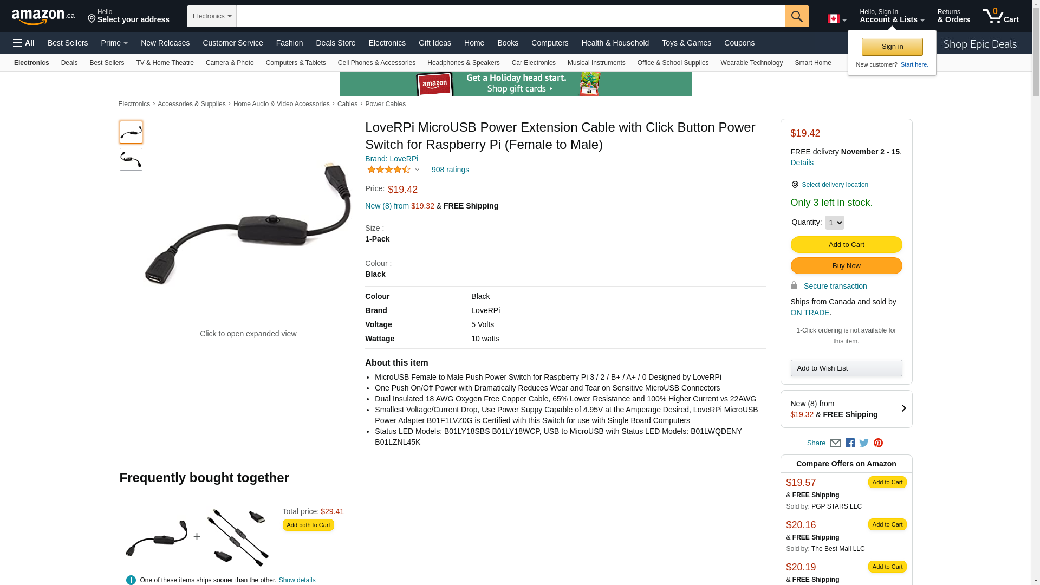
Task: Expand the star rating breakdown arrow
Action: 417,170
